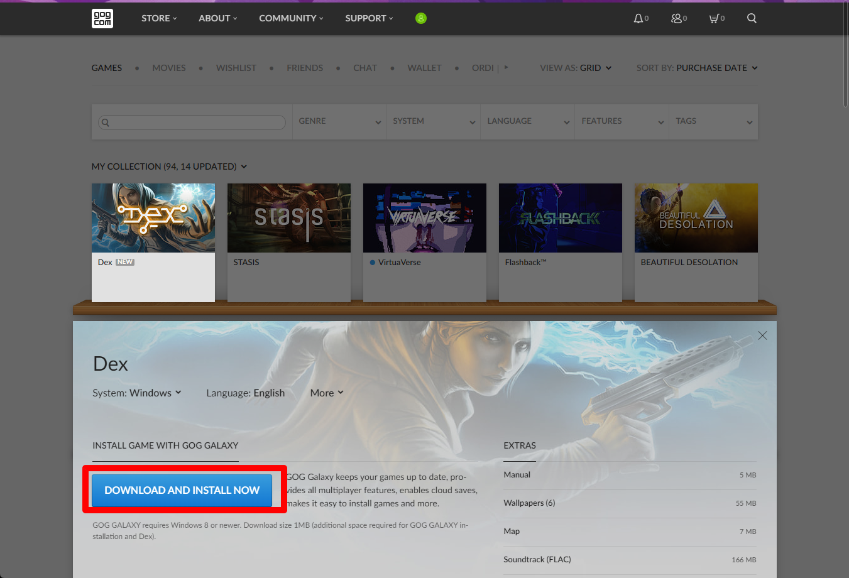Open the ABOUT menu
The height and width of the screenshot is (578, 849).
click(x=218, y=18)
